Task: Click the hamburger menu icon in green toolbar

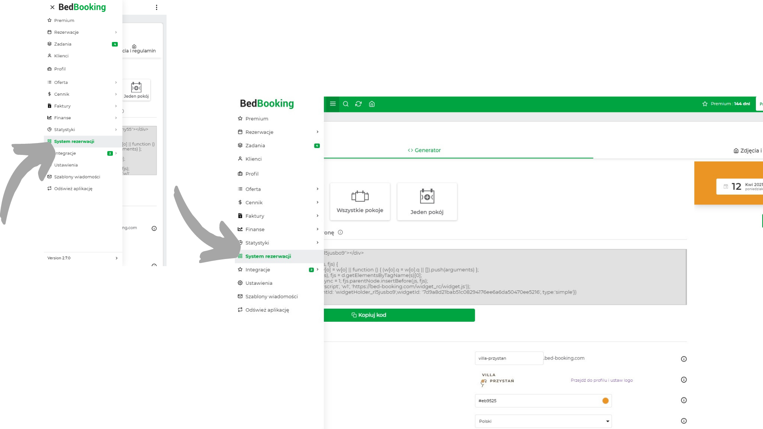Action: tap(333, 104)
